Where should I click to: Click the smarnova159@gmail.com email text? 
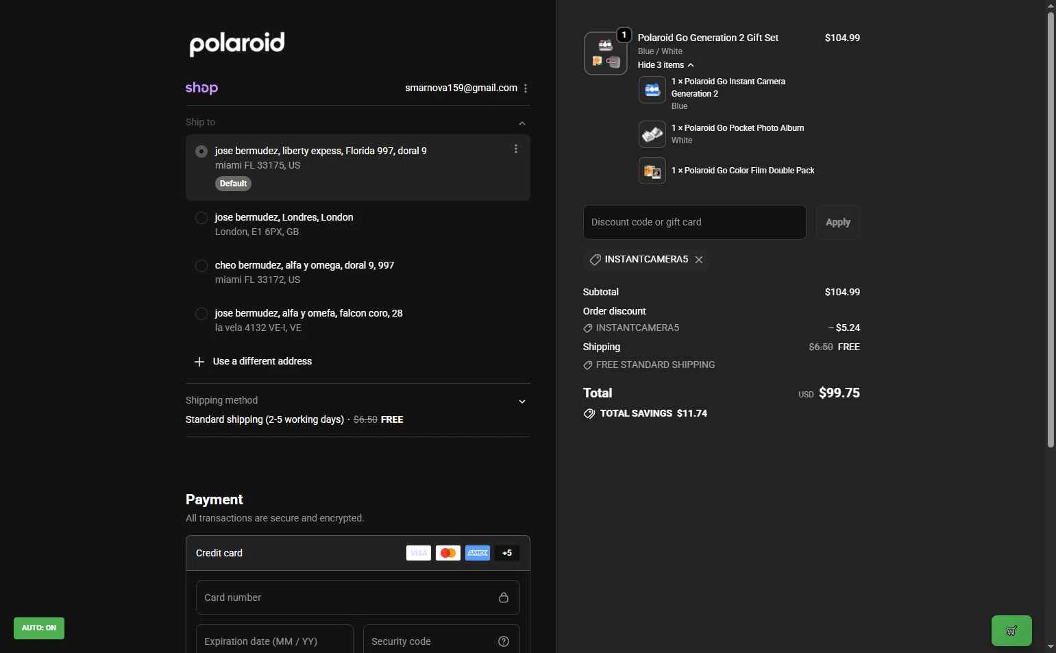(461, 88)
